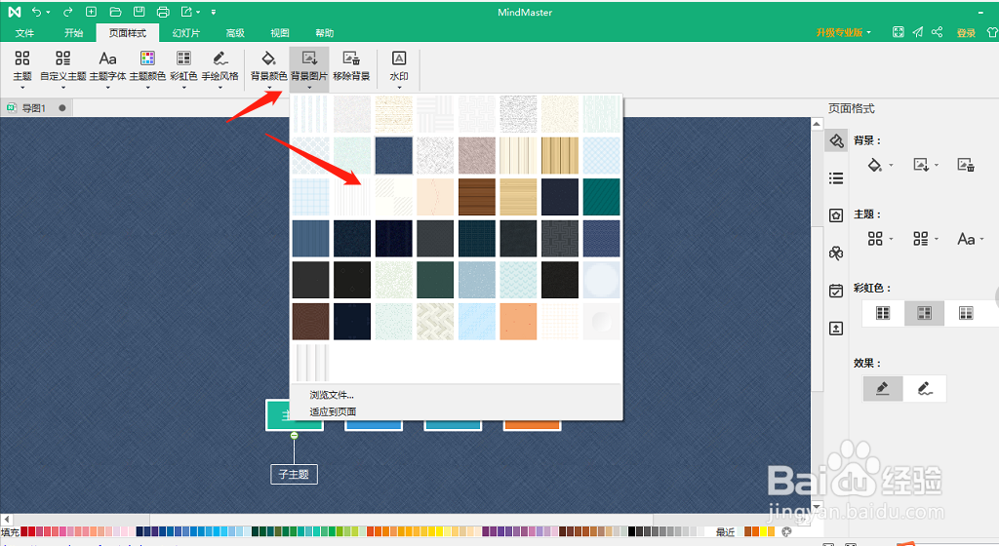Select the third rainbow color layout option
Screen dimensions: 999x546
tap(966, 312)
